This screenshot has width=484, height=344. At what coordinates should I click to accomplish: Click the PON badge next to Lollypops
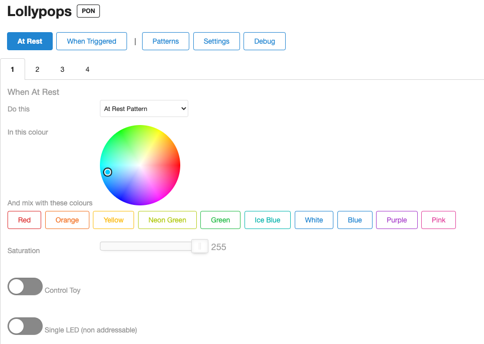[88, 11]
